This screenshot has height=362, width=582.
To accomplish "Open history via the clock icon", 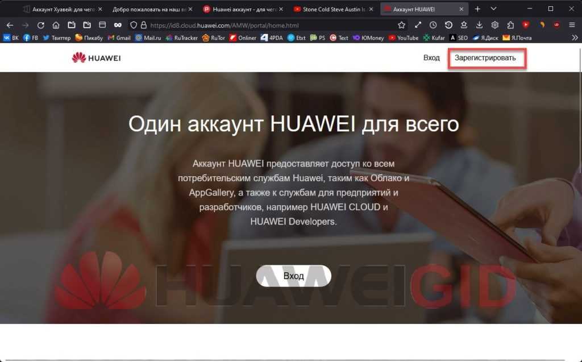I will [433, 25].
